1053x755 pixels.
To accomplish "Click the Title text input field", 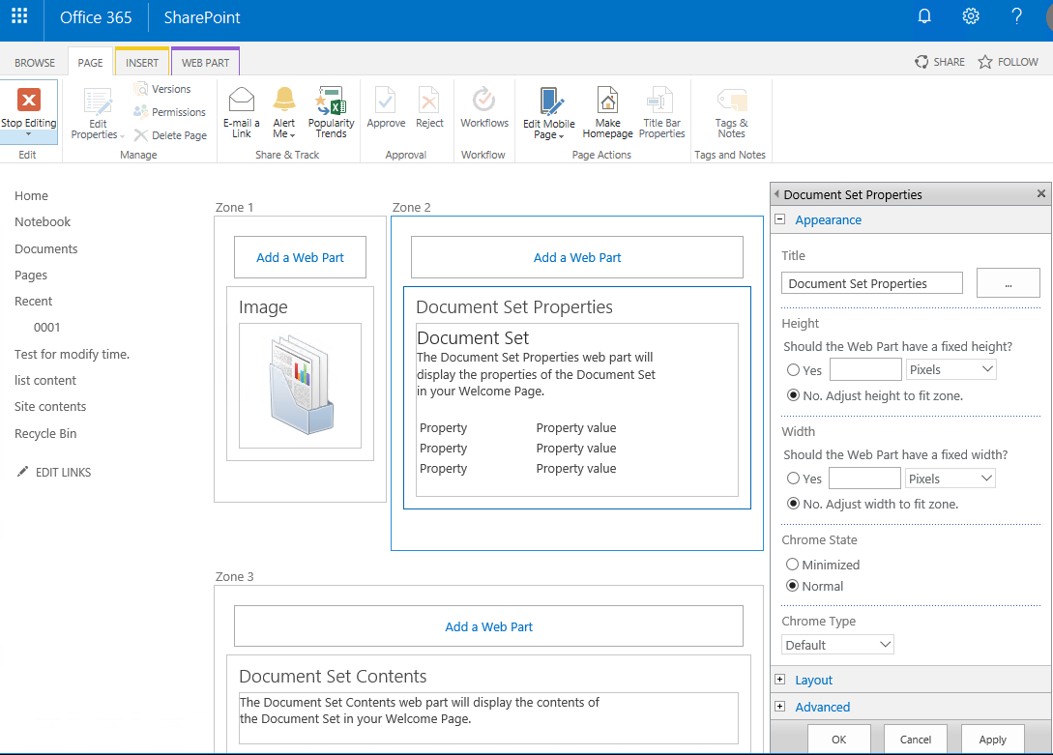I will tap(871, 283).
